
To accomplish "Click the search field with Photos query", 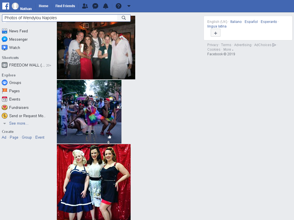I will 60,18.
